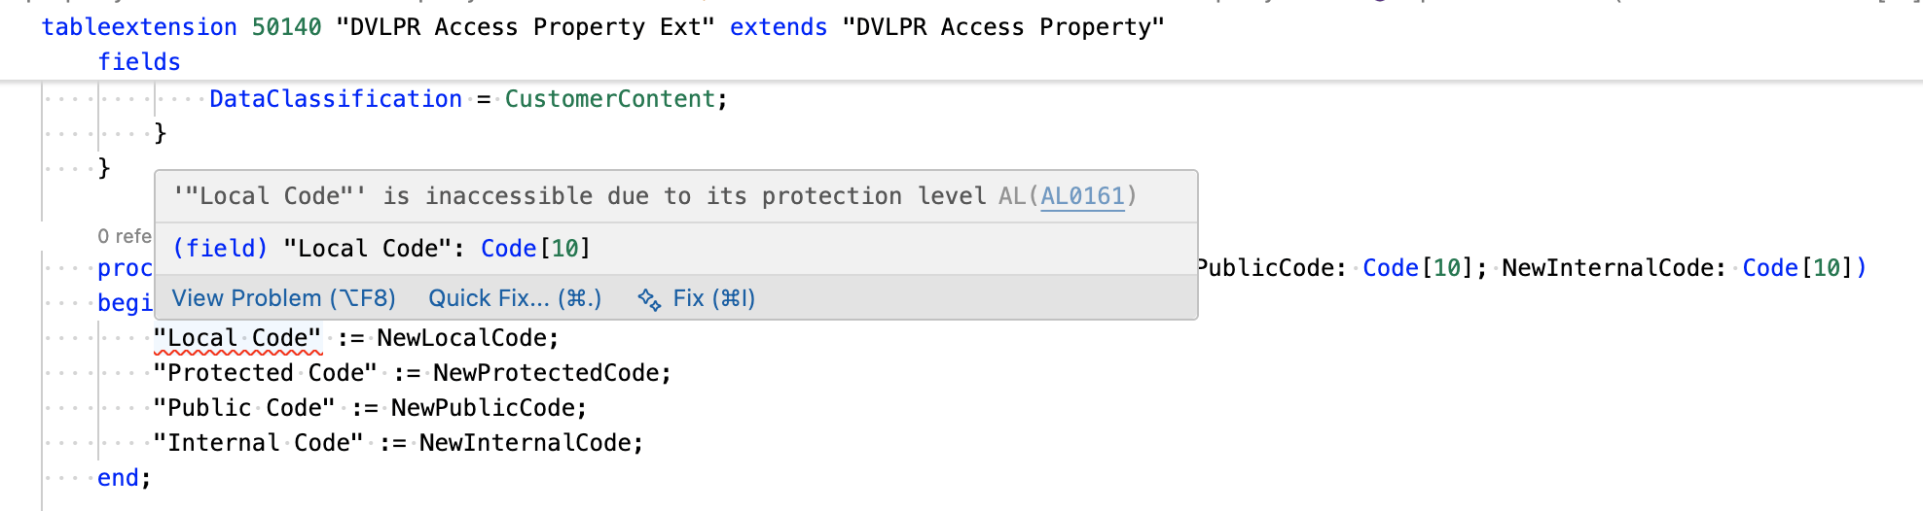
Task: Open the Quick Fix... action
Action: 515,298
